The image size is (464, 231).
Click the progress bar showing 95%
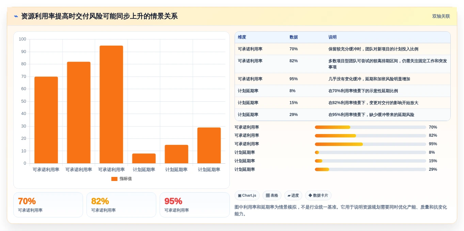[x=370, y=144]
